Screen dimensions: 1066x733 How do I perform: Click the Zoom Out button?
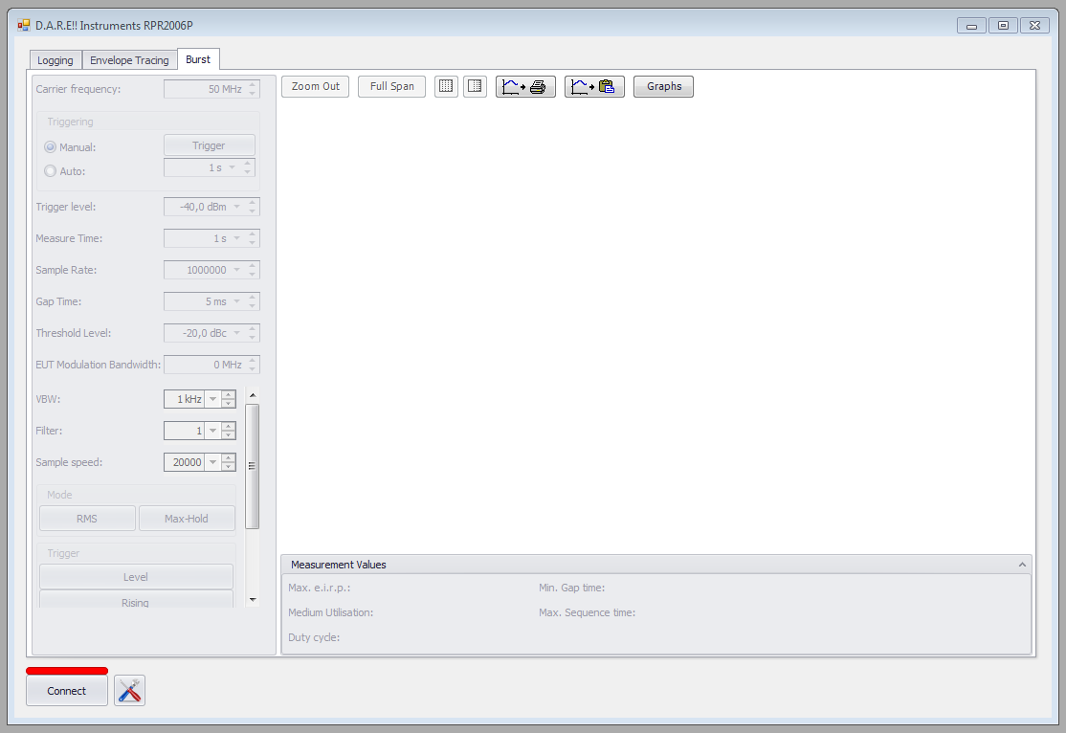(316, 86)
